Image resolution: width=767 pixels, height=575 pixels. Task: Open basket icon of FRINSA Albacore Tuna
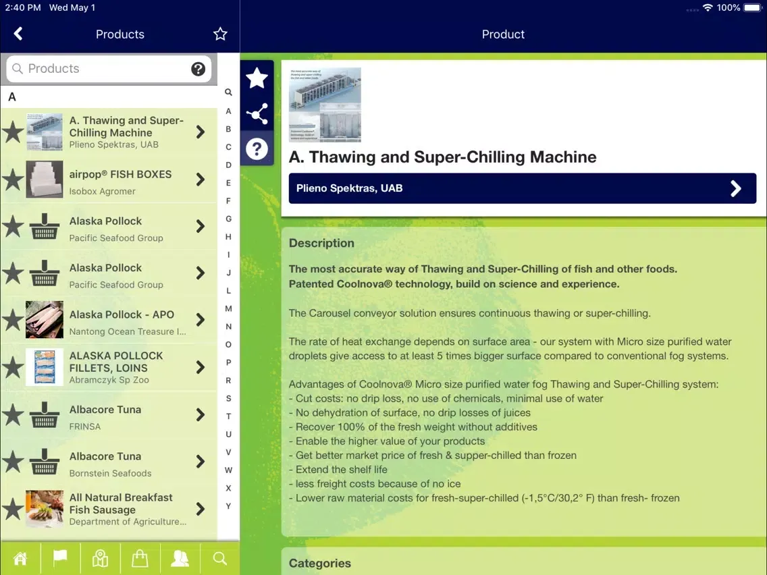[45, 414]
